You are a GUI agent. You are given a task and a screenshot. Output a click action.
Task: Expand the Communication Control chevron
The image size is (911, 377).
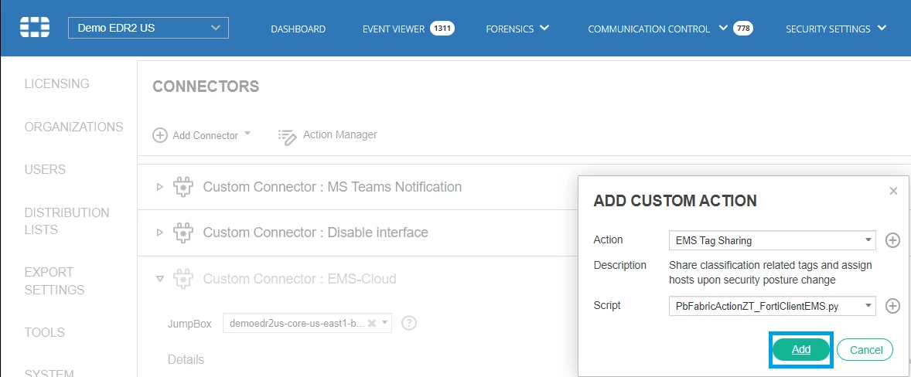(723, 28)
